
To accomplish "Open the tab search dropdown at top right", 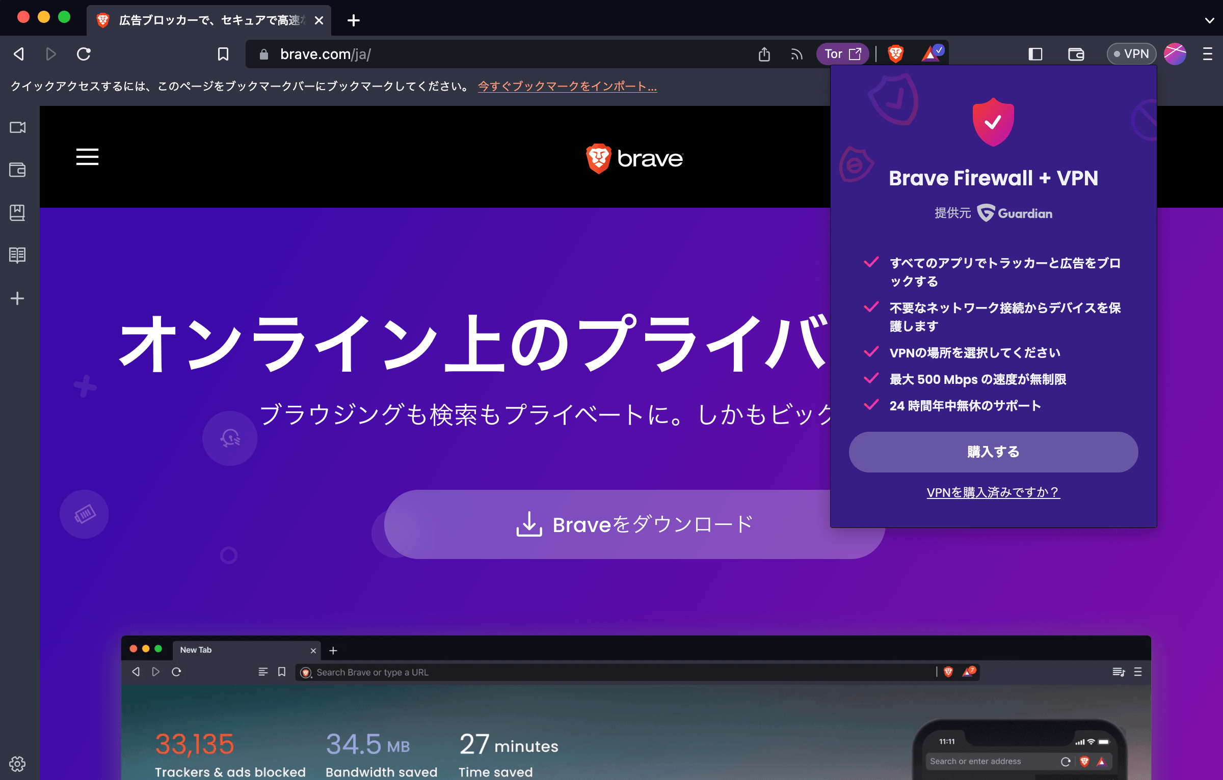I will 1210,21.
